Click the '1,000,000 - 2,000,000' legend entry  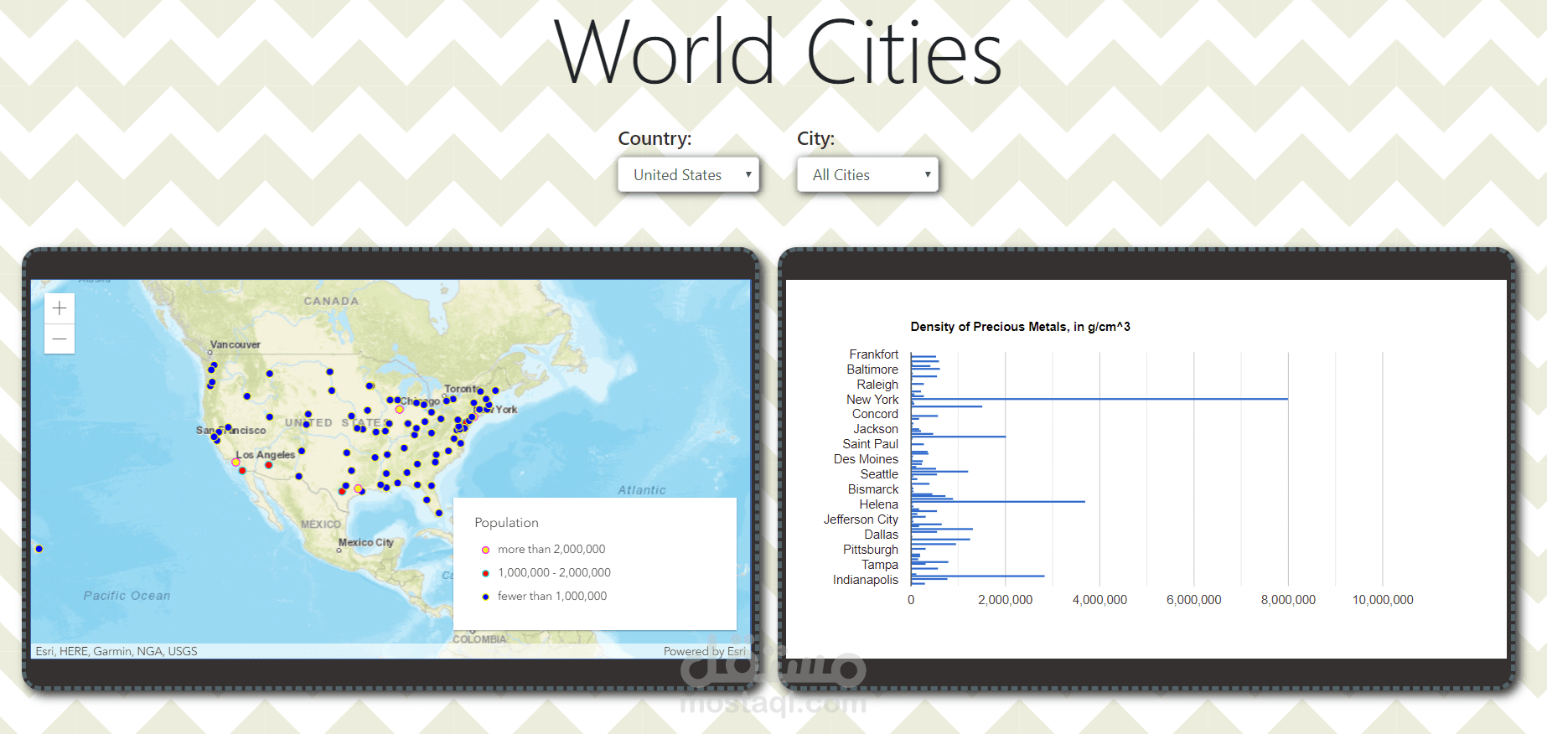pos(554,572)
